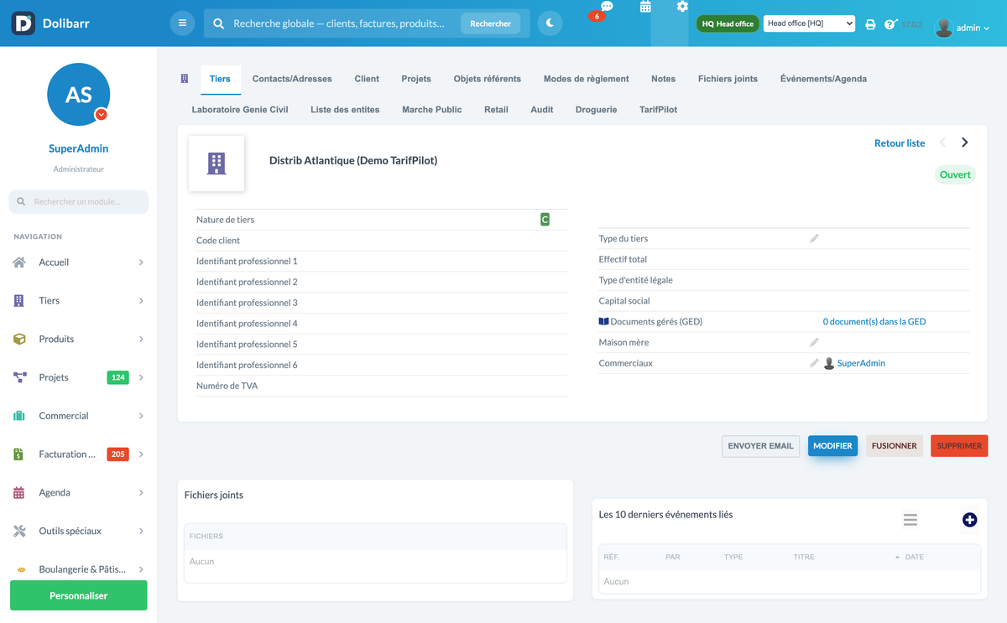The width and height of the screenshot is (1007, 623).
Task: Open the calendar icon in top bar
Action: pyautogui.click(x=645, y=7)
